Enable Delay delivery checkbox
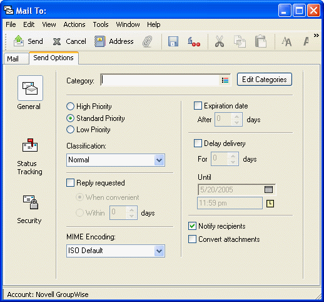 [x=198, y=143]
